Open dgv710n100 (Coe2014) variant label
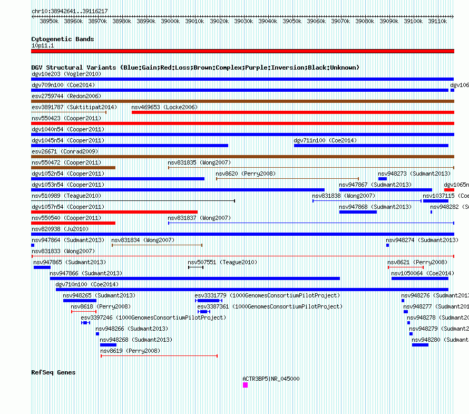 [87, 284]
